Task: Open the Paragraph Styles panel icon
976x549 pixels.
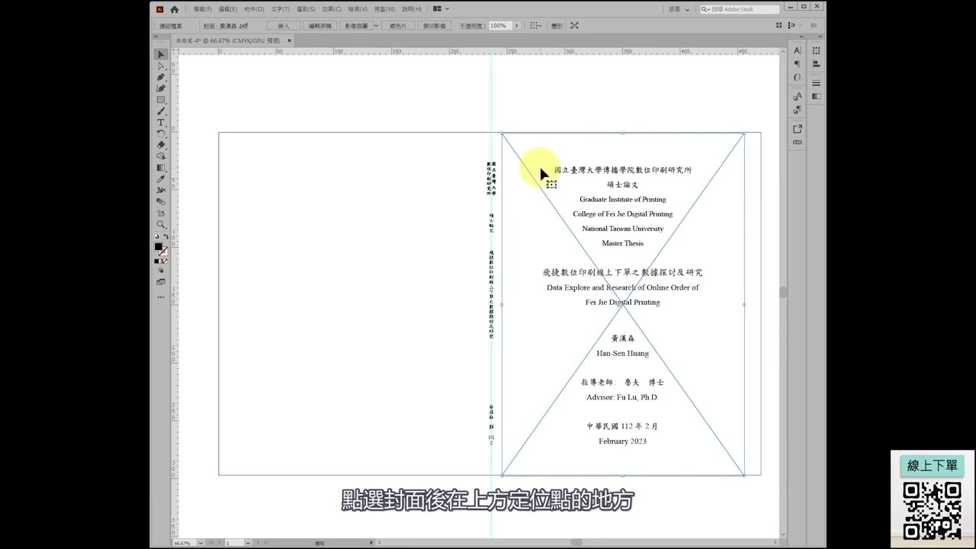Action: coord(798,111)
